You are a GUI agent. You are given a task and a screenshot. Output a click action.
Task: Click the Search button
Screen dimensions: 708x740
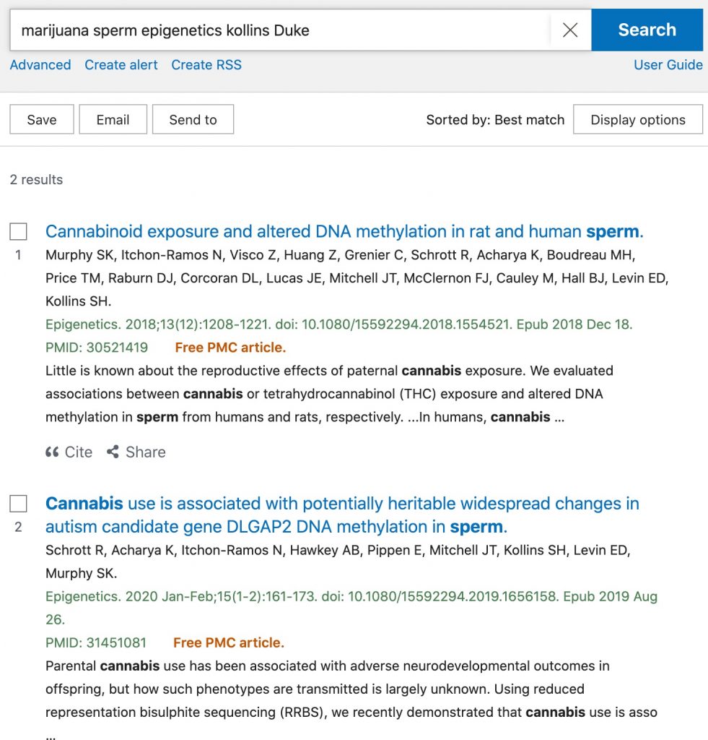646,30
